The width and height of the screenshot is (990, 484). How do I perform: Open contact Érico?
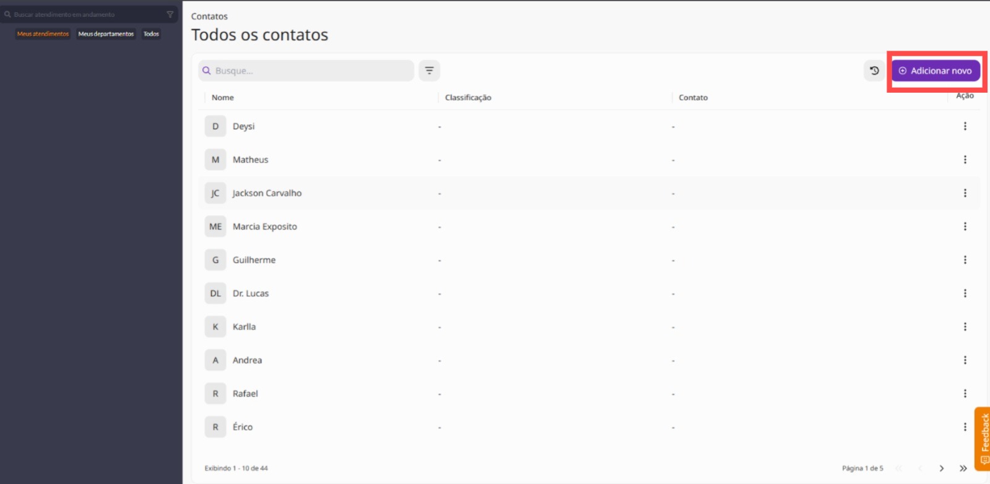[x=242, y=427]
